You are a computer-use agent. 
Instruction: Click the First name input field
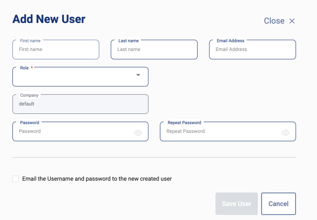pyautogui.click(x=56, y=50)
